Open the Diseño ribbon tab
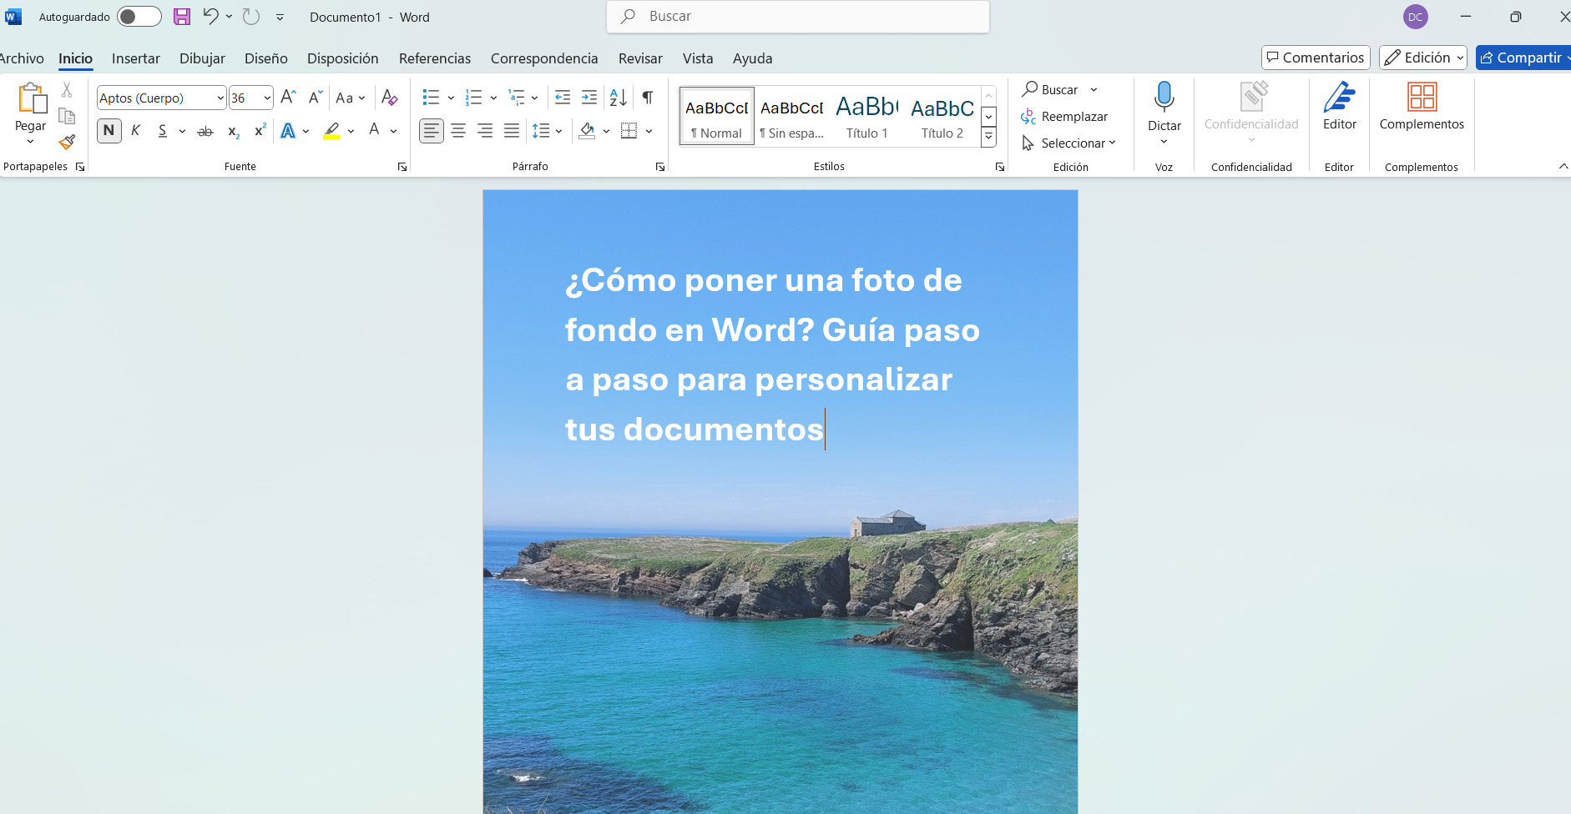This screenshot has width=1571, height=814. tap(265, 58)
